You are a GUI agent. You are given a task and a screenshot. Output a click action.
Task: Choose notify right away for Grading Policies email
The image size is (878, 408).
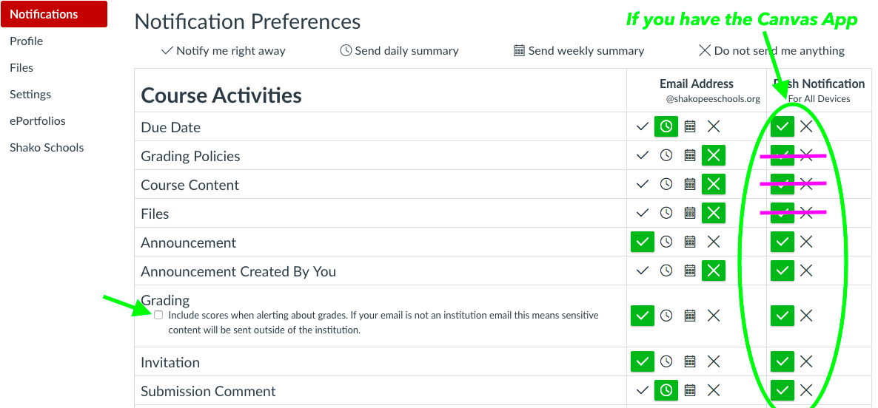click(x=643, y=156)
